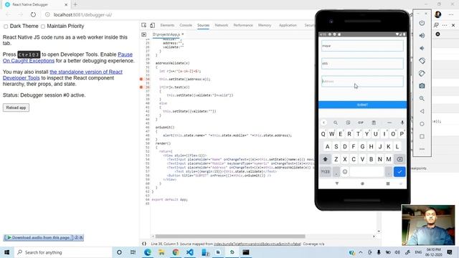Enable the Maintain Priority checkbox
The image size is (459, 258).
coord(43,27)
